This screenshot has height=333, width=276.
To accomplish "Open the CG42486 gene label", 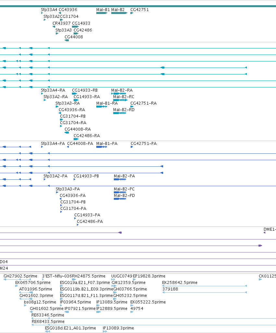I will tap(83, 30).
